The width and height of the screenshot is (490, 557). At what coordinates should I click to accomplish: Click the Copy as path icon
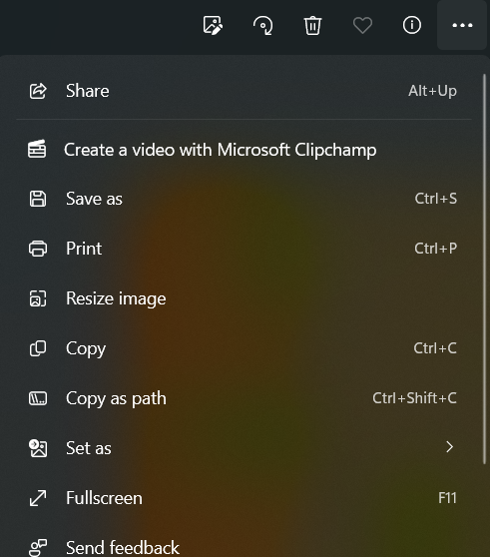pyautogui.click(x=38, y=398)
